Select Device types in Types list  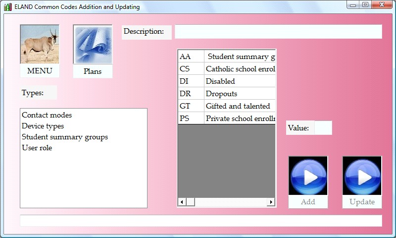pyautogui.click(x=43, y=126)
